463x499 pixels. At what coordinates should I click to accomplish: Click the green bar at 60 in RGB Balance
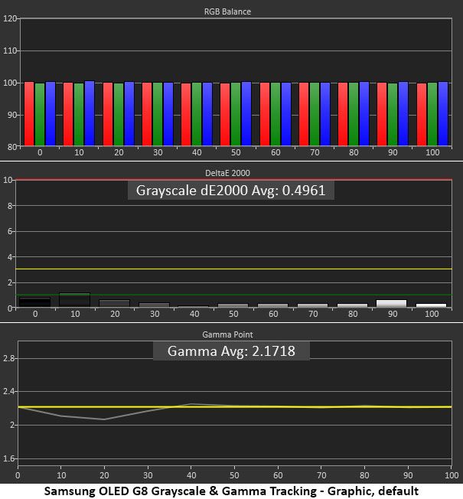(276, 114)
